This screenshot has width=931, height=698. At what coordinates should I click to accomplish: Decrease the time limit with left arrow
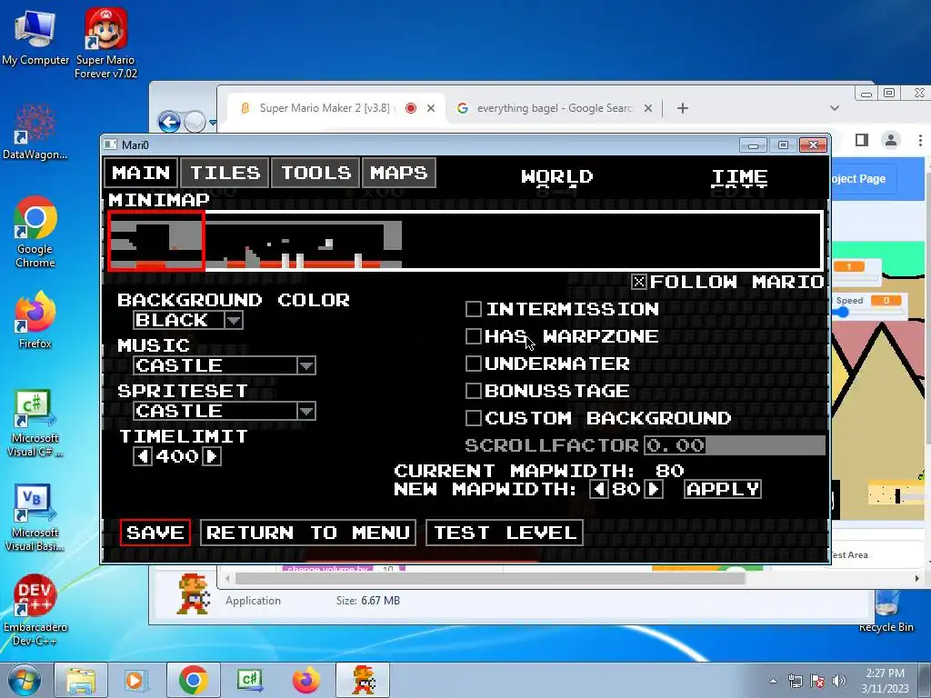143,456
